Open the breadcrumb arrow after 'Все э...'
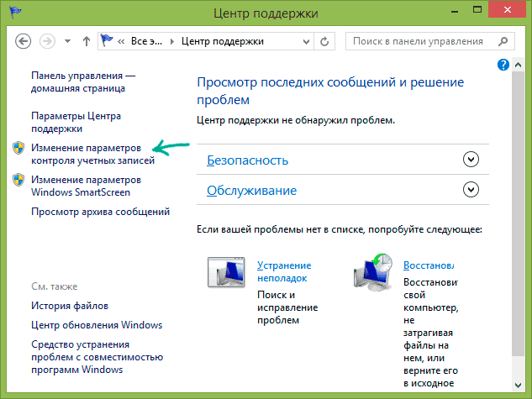The height and width of the screenshot is (399, 532). pos(172,41)
